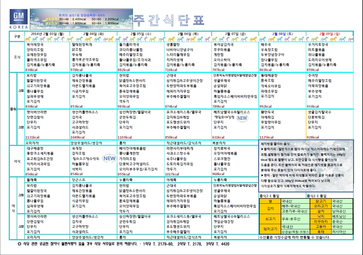Click the yellow 고등어 origin cell
363x255 pixels.
pos(321,227)
